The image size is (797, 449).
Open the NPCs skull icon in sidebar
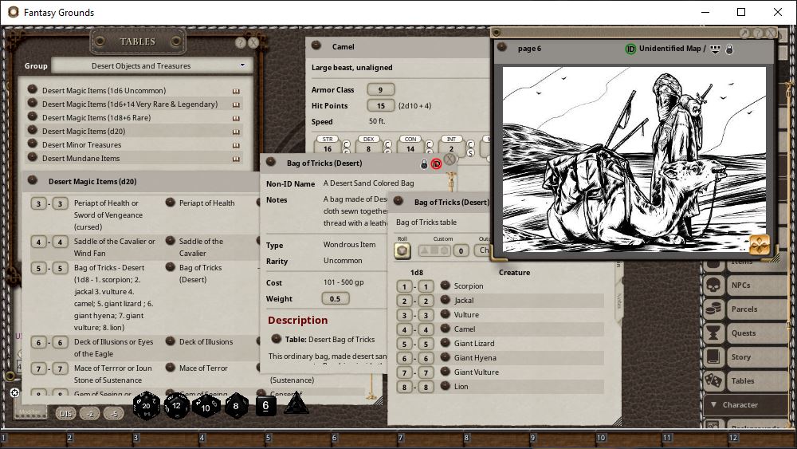[x=713, y=286]
